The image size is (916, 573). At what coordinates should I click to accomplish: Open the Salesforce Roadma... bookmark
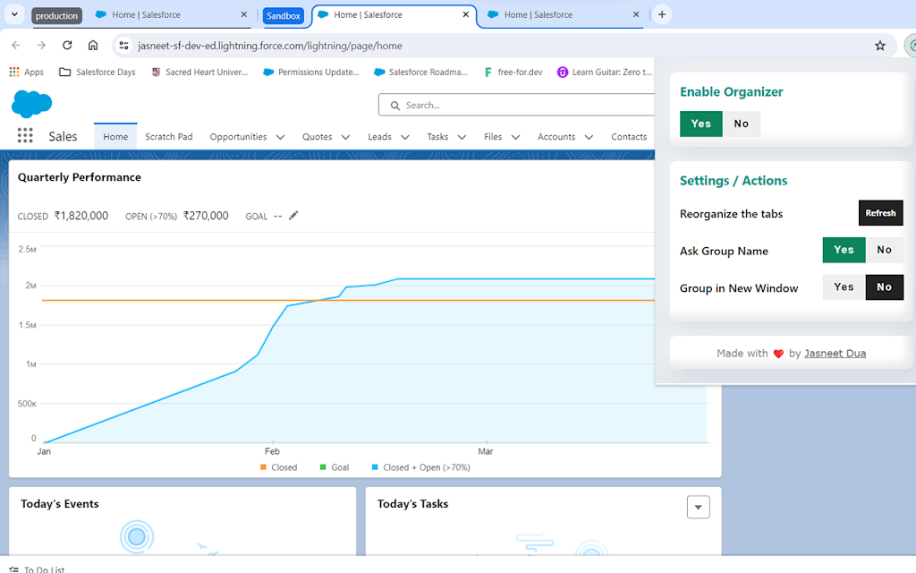[420, 72]
